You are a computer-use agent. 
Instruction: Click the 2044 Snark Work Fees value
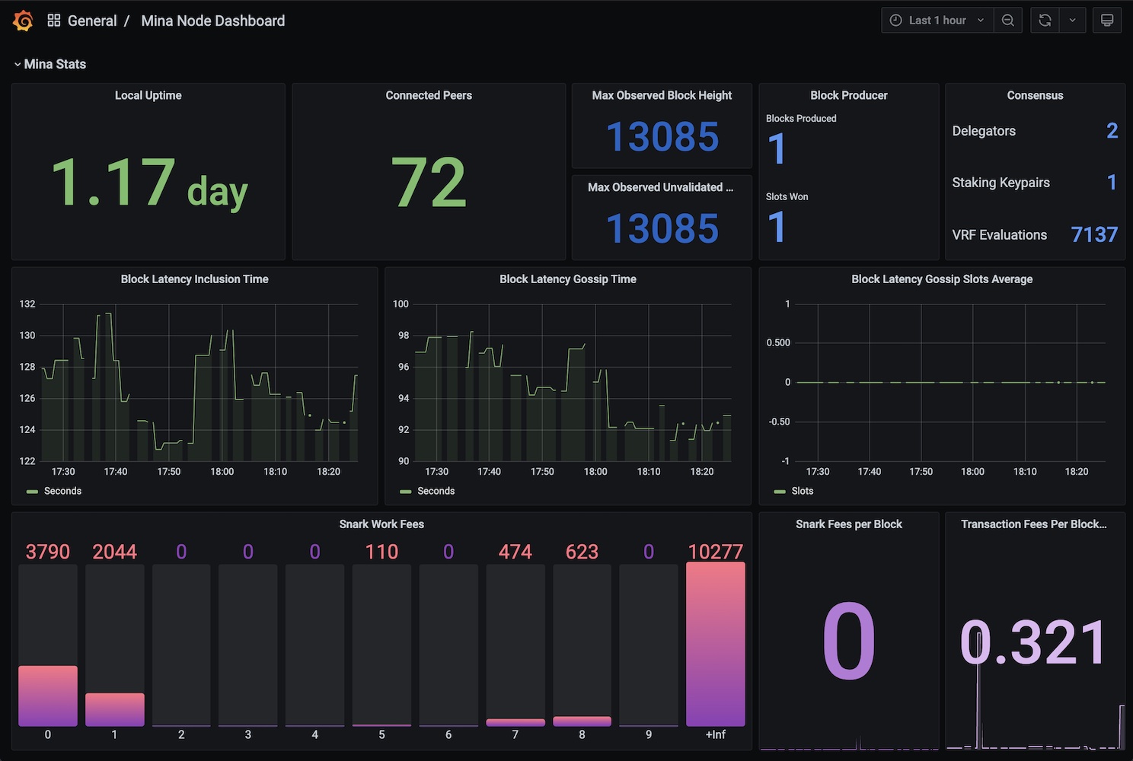[x=115, y=552]
